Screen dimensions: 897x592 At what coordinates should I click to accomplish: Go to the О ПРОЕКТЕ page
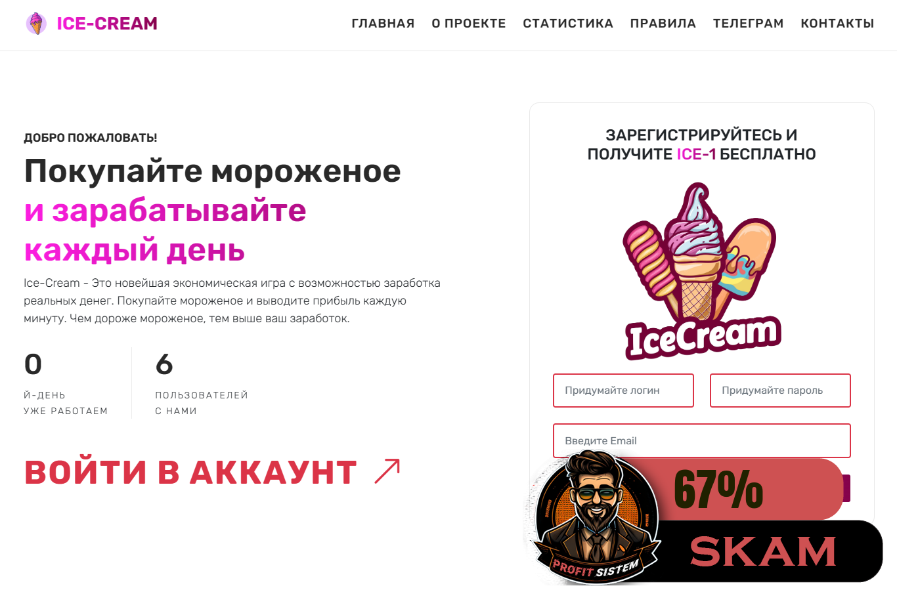[469, 24]
